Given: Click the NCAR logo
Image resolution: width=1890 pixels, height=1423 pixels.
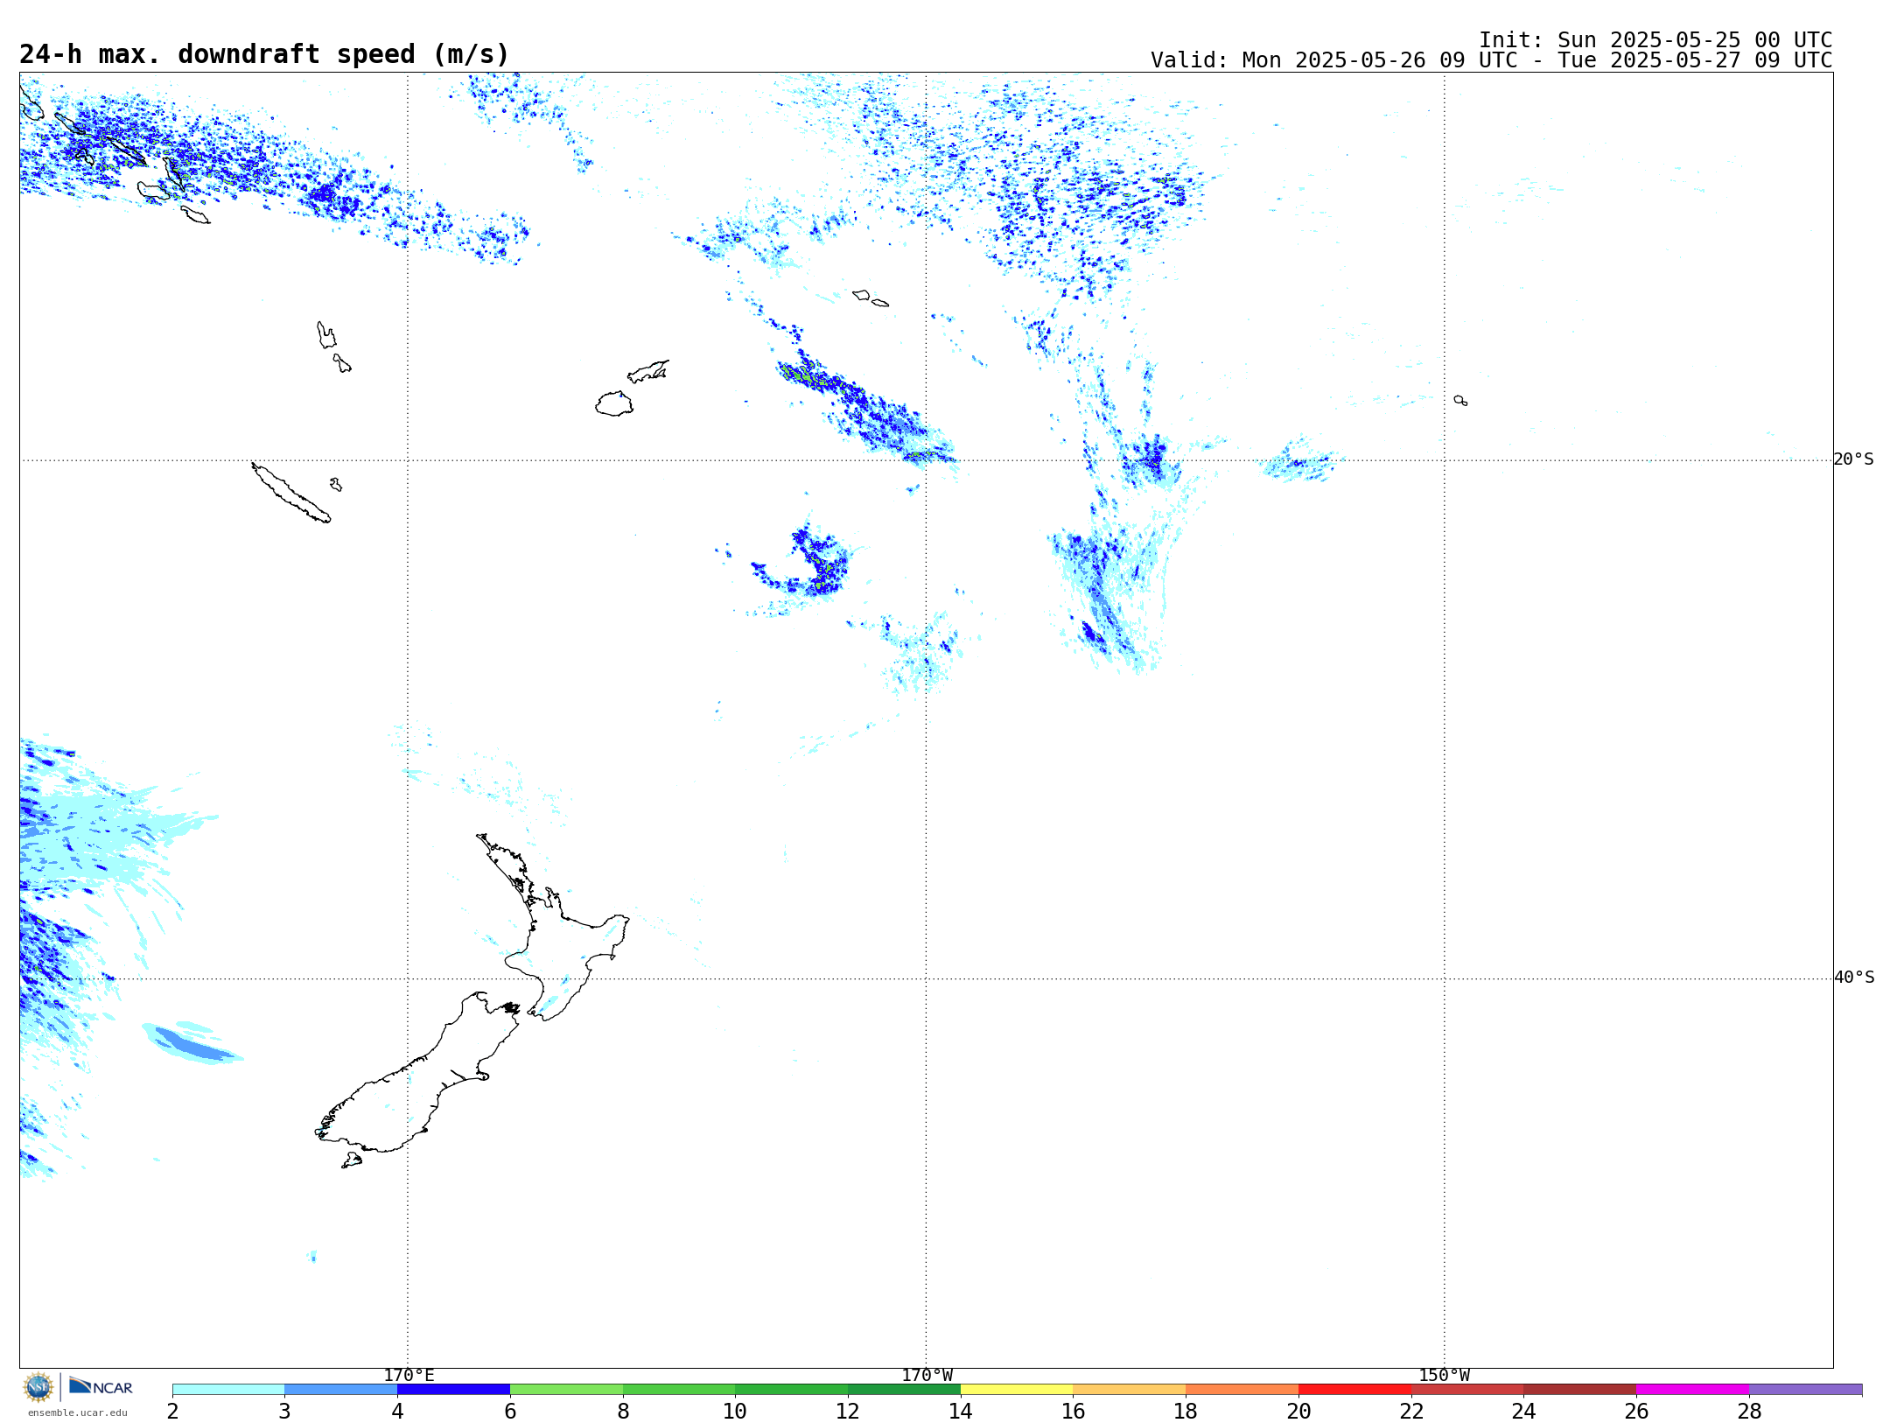Looking at the screenshot, I should [x=101, y=1386].
